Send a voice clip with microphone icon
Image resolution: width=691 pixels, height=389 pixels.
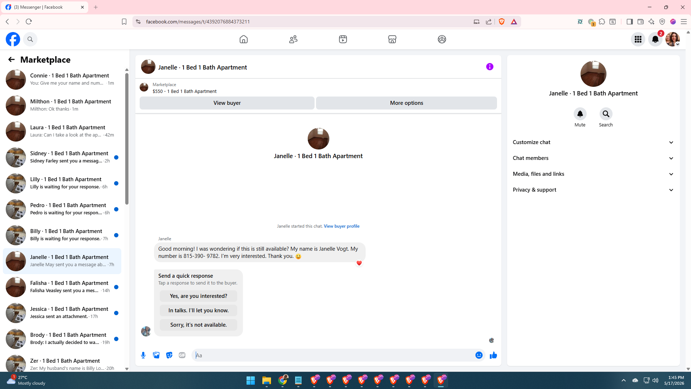[x=143, y=356]
